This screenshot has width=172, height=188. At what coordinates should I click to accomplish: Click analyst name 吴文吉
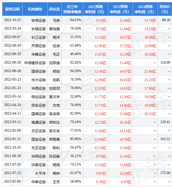pyautogui.click(x=55, y=131)
